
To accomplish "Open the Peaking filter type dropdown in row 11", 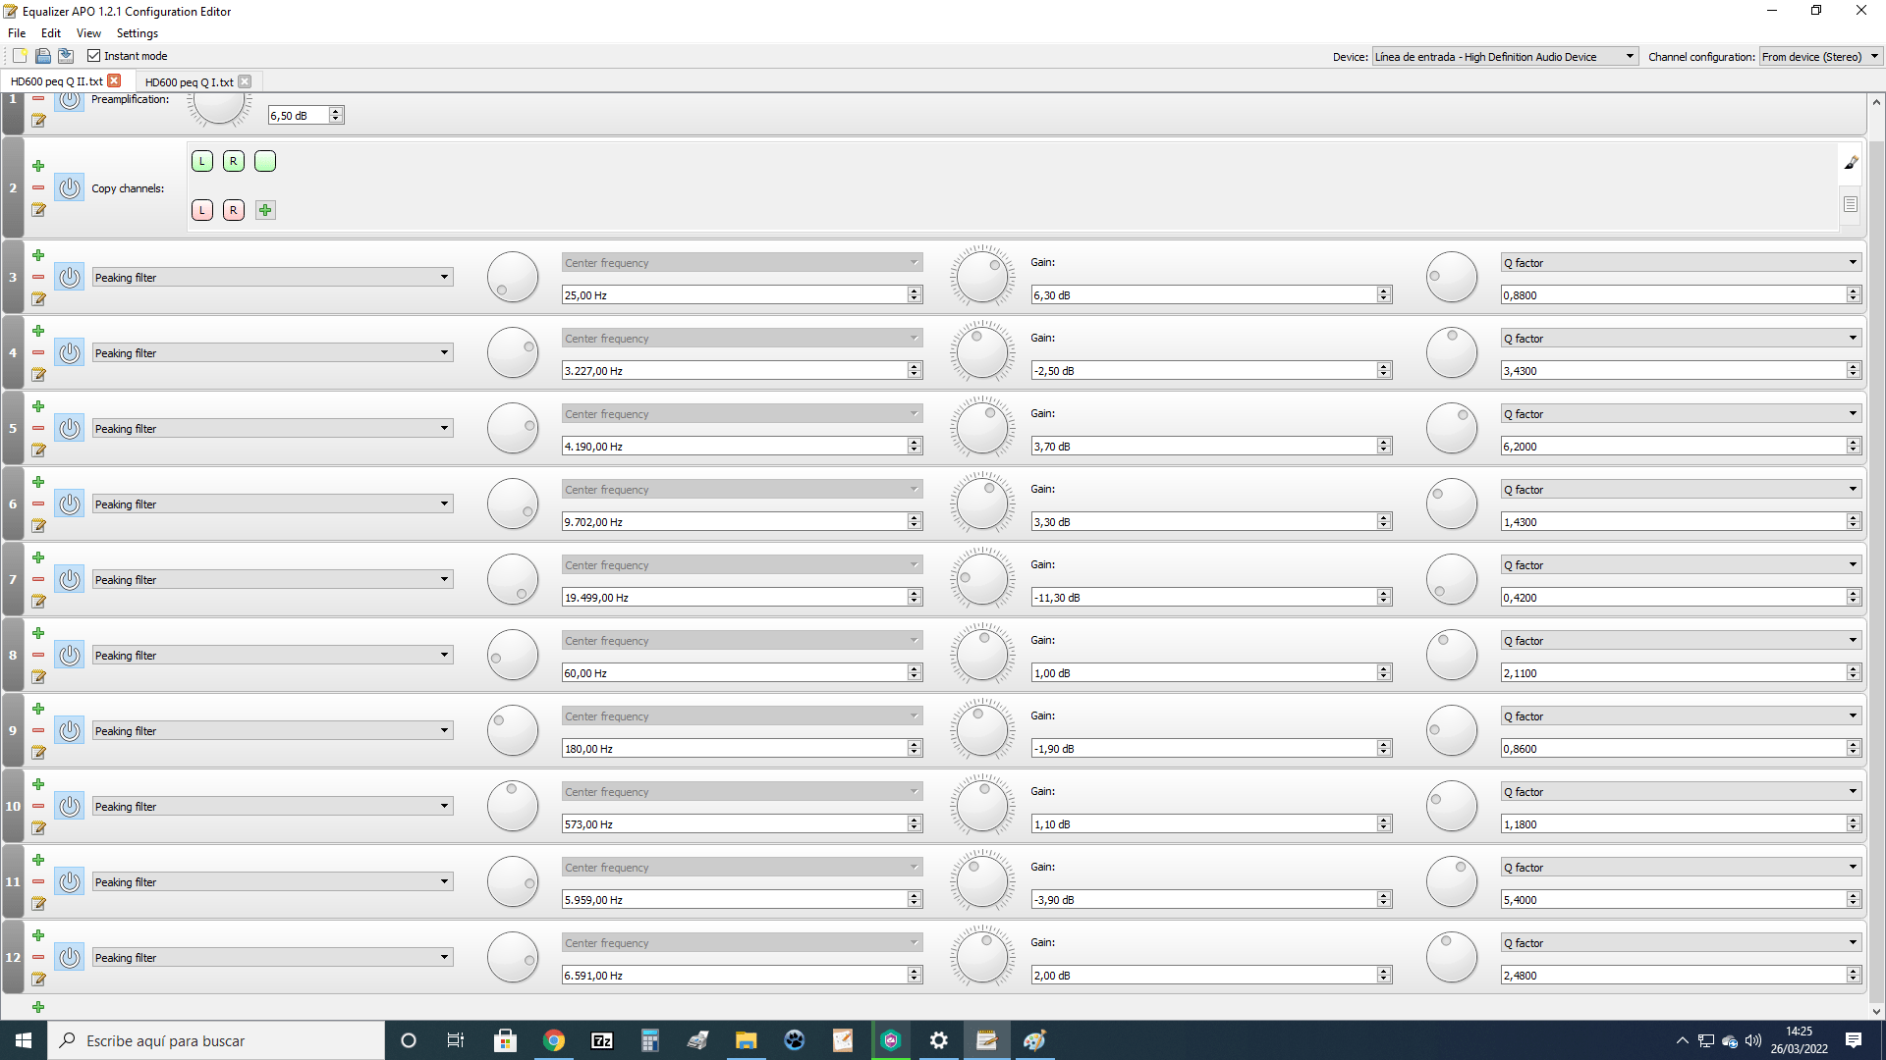I will [x=273, y=882].
